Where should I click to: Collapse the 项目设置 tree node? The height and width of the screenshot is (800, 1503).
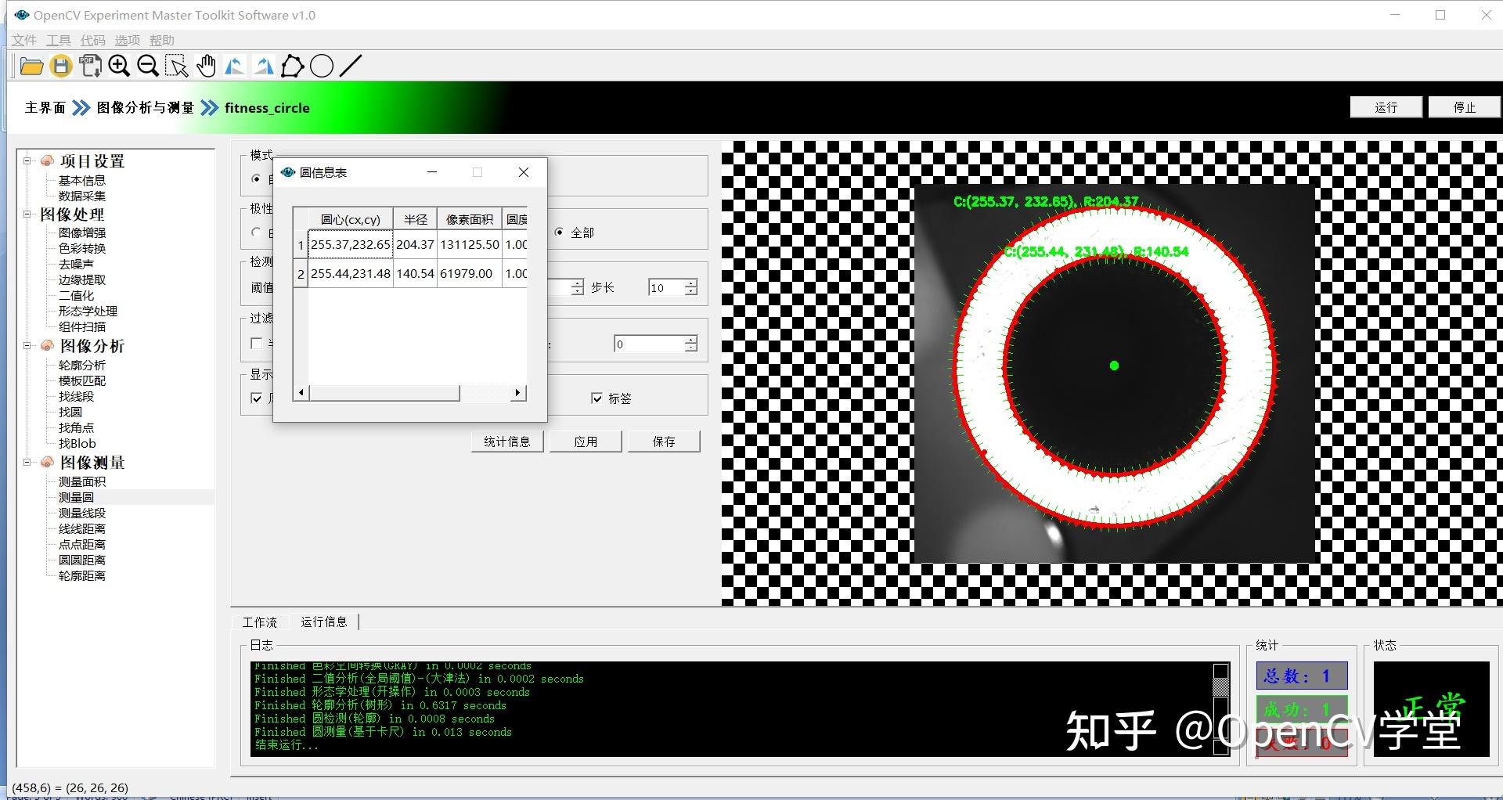pyautogui.click(x=26, y=160)
